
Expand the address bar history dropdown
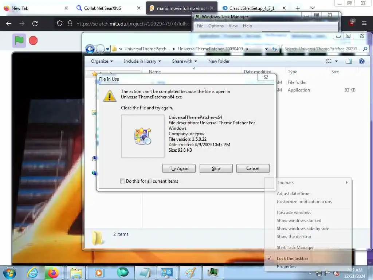[x=266, y=49]
